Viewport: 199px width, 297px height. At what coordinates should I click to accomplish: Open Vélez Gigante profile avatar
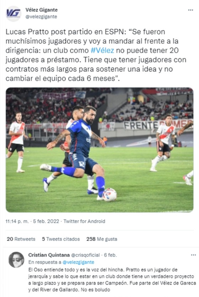(13, 13)
